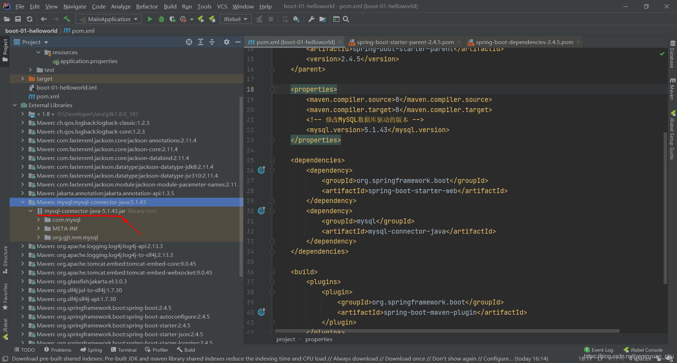The height and width of the screenshot is (363, 677).
Task: Fold the properties block at line 18
Action: (x=272, y=90)
